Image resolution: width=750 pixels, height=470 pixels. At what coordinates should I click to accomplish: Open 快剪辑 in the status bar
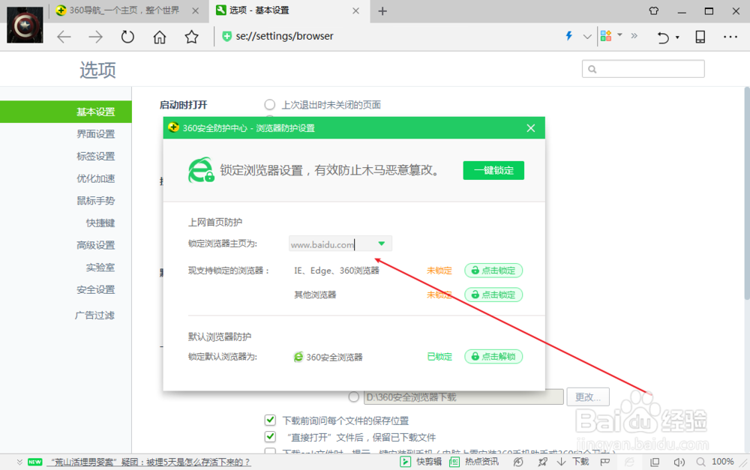[421, 462]
